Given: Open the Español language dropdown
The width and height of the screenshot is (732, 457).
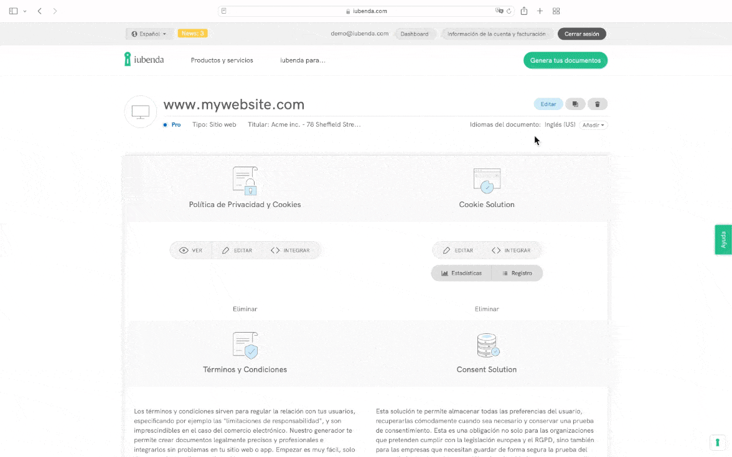Looking at the screenshot, I should (x=149, y=34).
